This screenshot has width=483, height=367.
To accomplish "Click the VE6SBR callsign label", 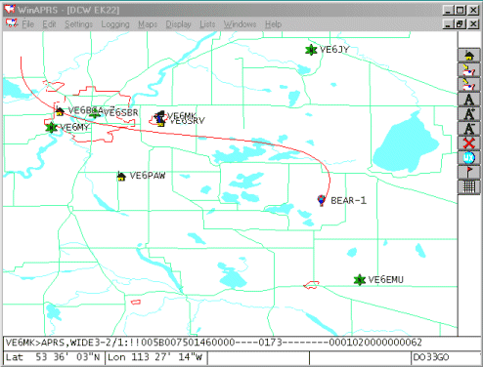I will [x=121, y=112].
